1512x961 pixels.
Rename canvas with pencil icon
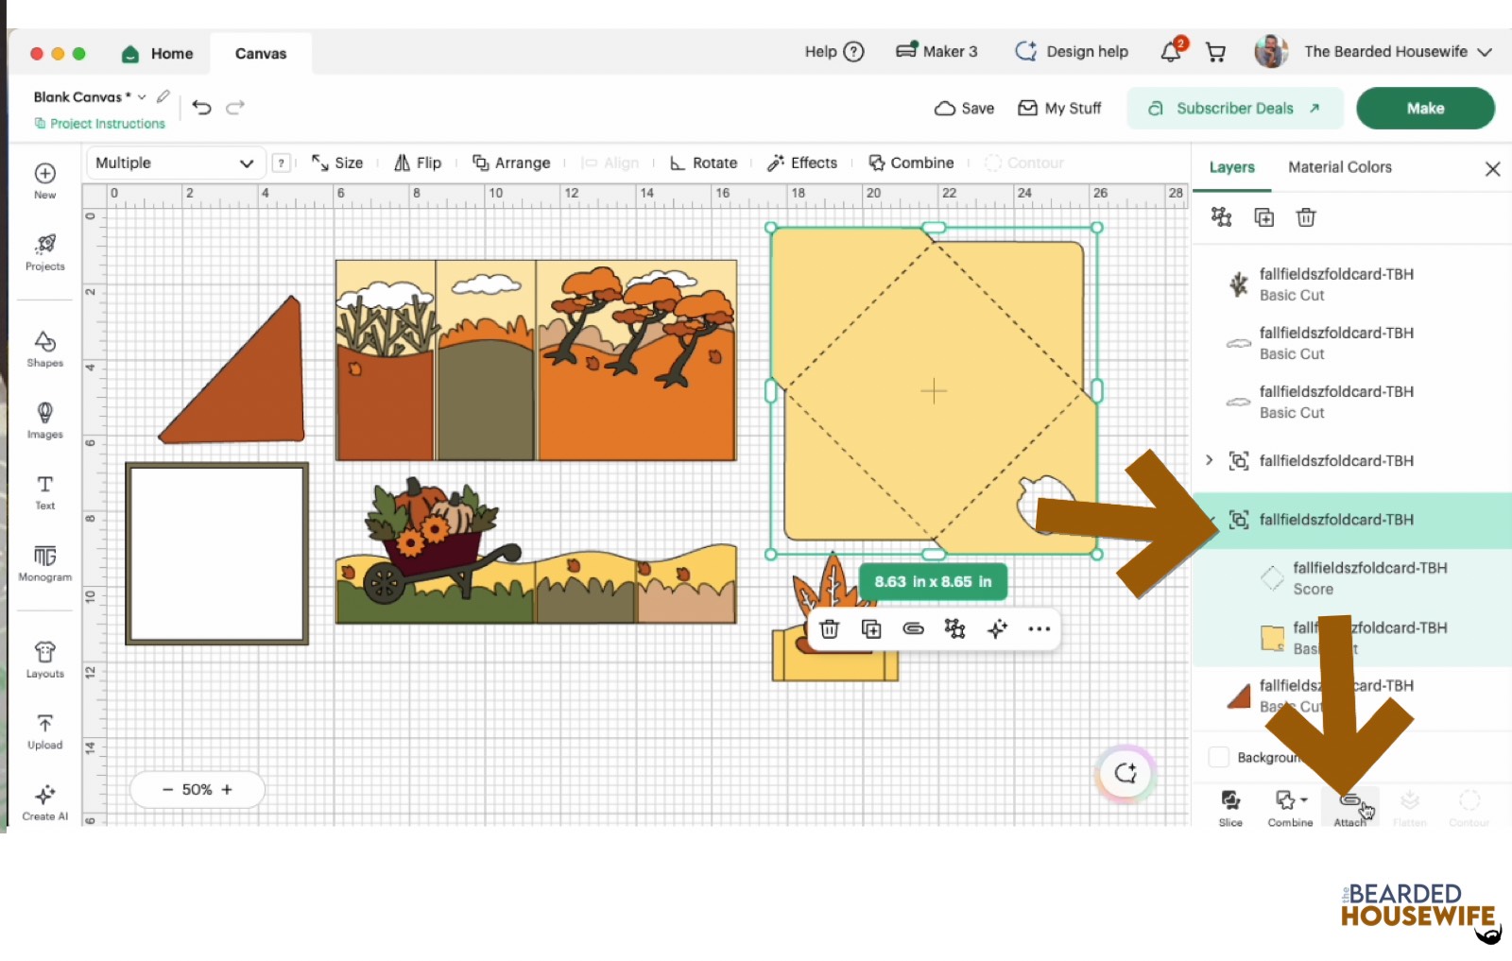coord(163,96)
